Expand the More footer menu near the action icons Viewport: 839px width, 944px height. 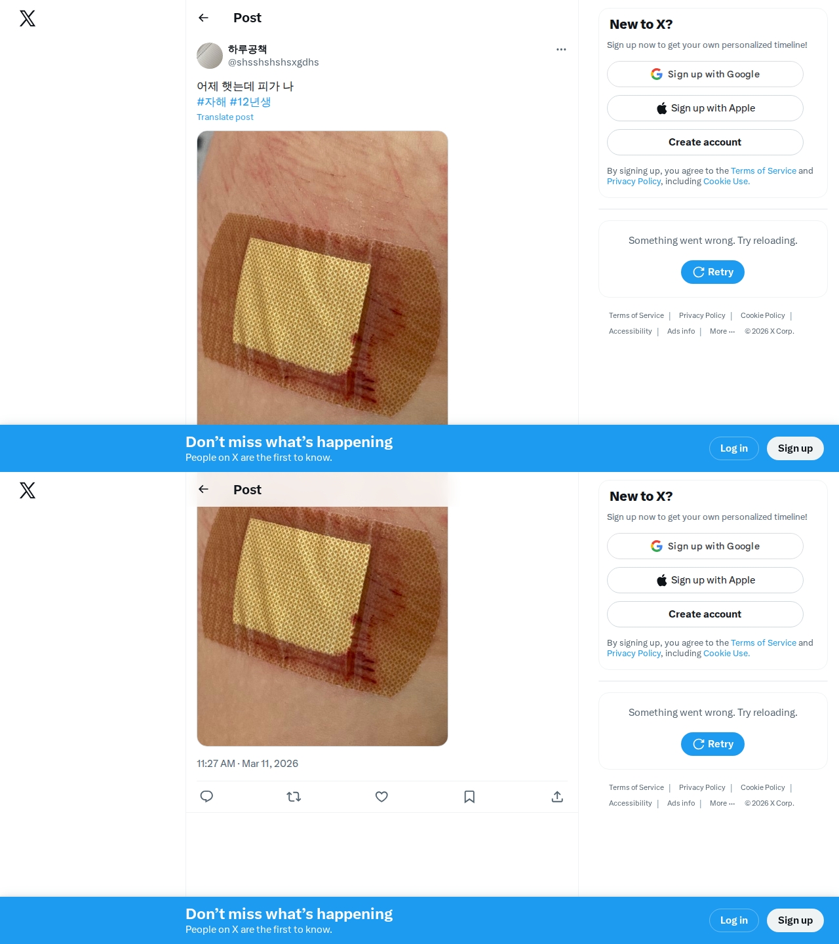pos(722,803)
